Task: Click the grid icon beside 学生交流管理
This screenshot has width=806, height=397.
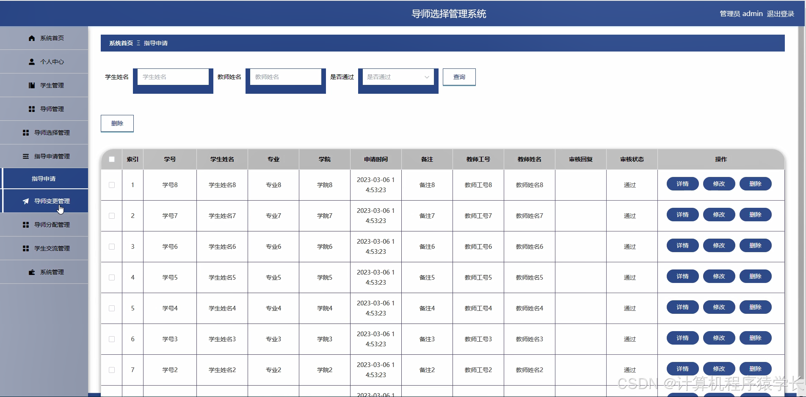Action: pos(26,248)
